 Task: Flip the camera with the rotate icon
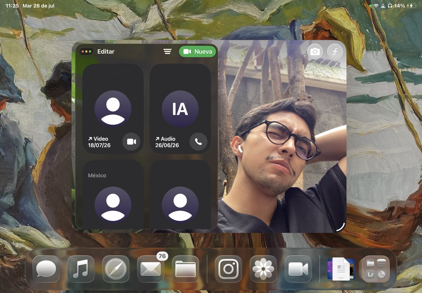click(315, 52)
